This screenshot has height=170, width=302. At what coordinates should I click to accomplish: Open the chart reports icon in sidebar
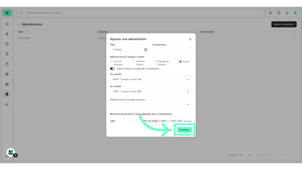tap(7, 105)
